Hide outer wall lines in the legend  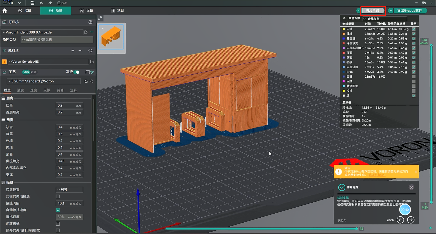pos(414,34)
